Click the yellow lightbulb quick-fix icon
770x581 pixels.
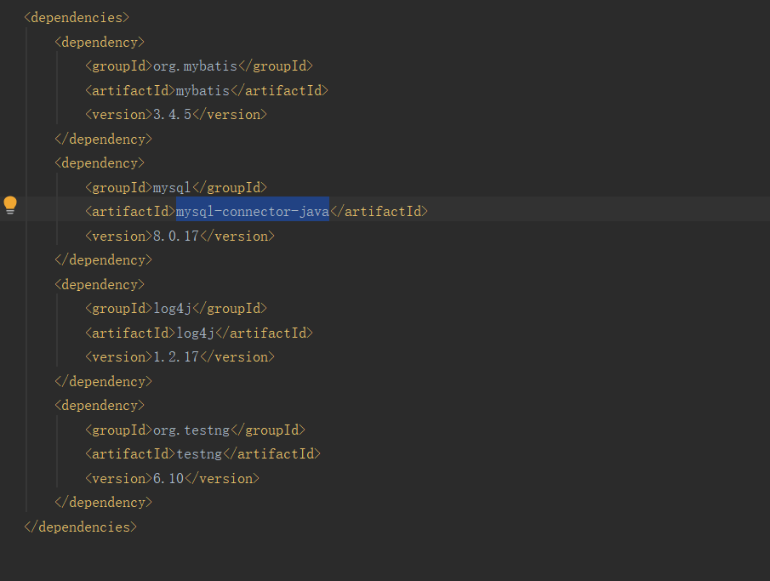coord(10,205)
